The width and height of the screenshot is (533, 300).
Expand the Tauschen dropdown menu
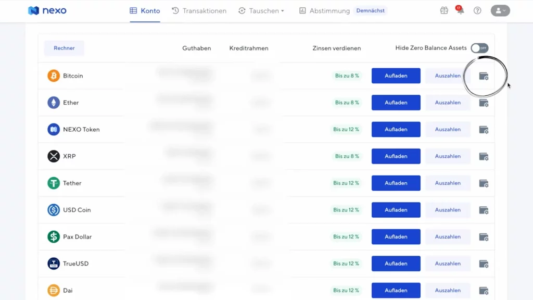[x=261, y=11]
